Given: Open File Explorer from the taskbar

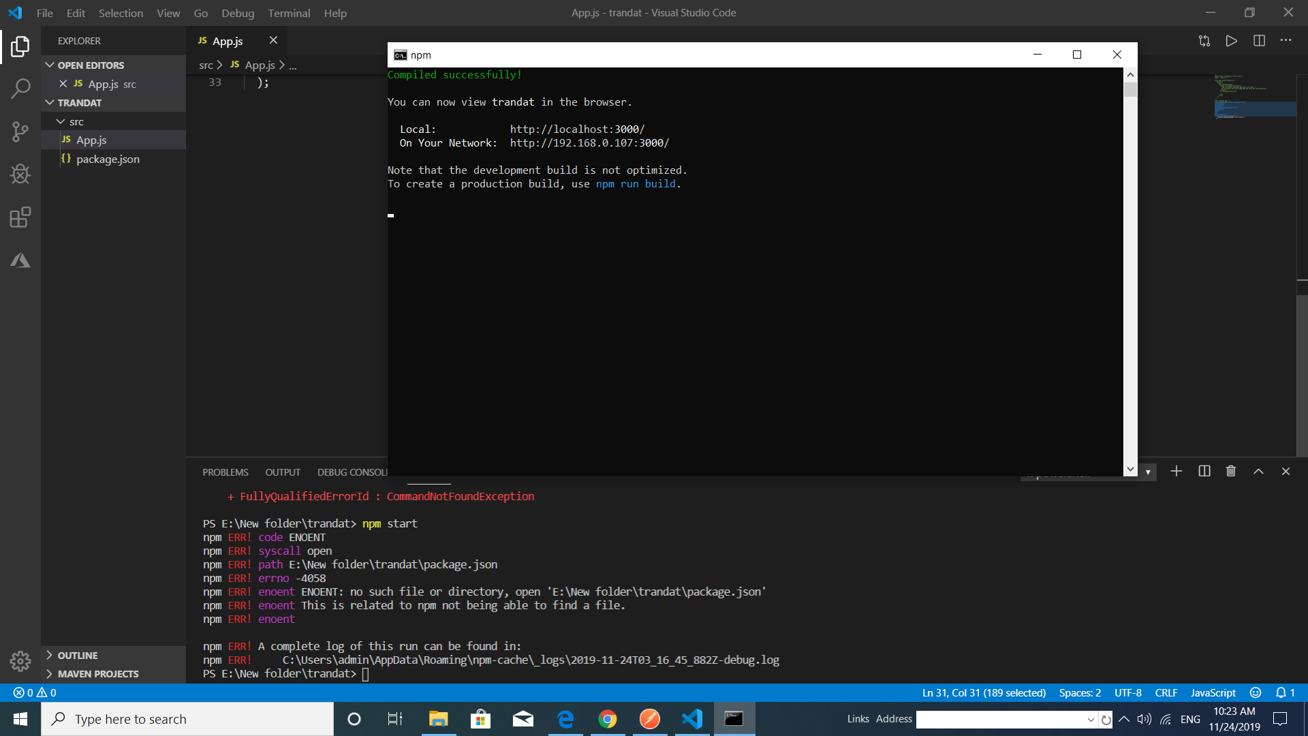Looking at the screenshot, I should 438,719.
